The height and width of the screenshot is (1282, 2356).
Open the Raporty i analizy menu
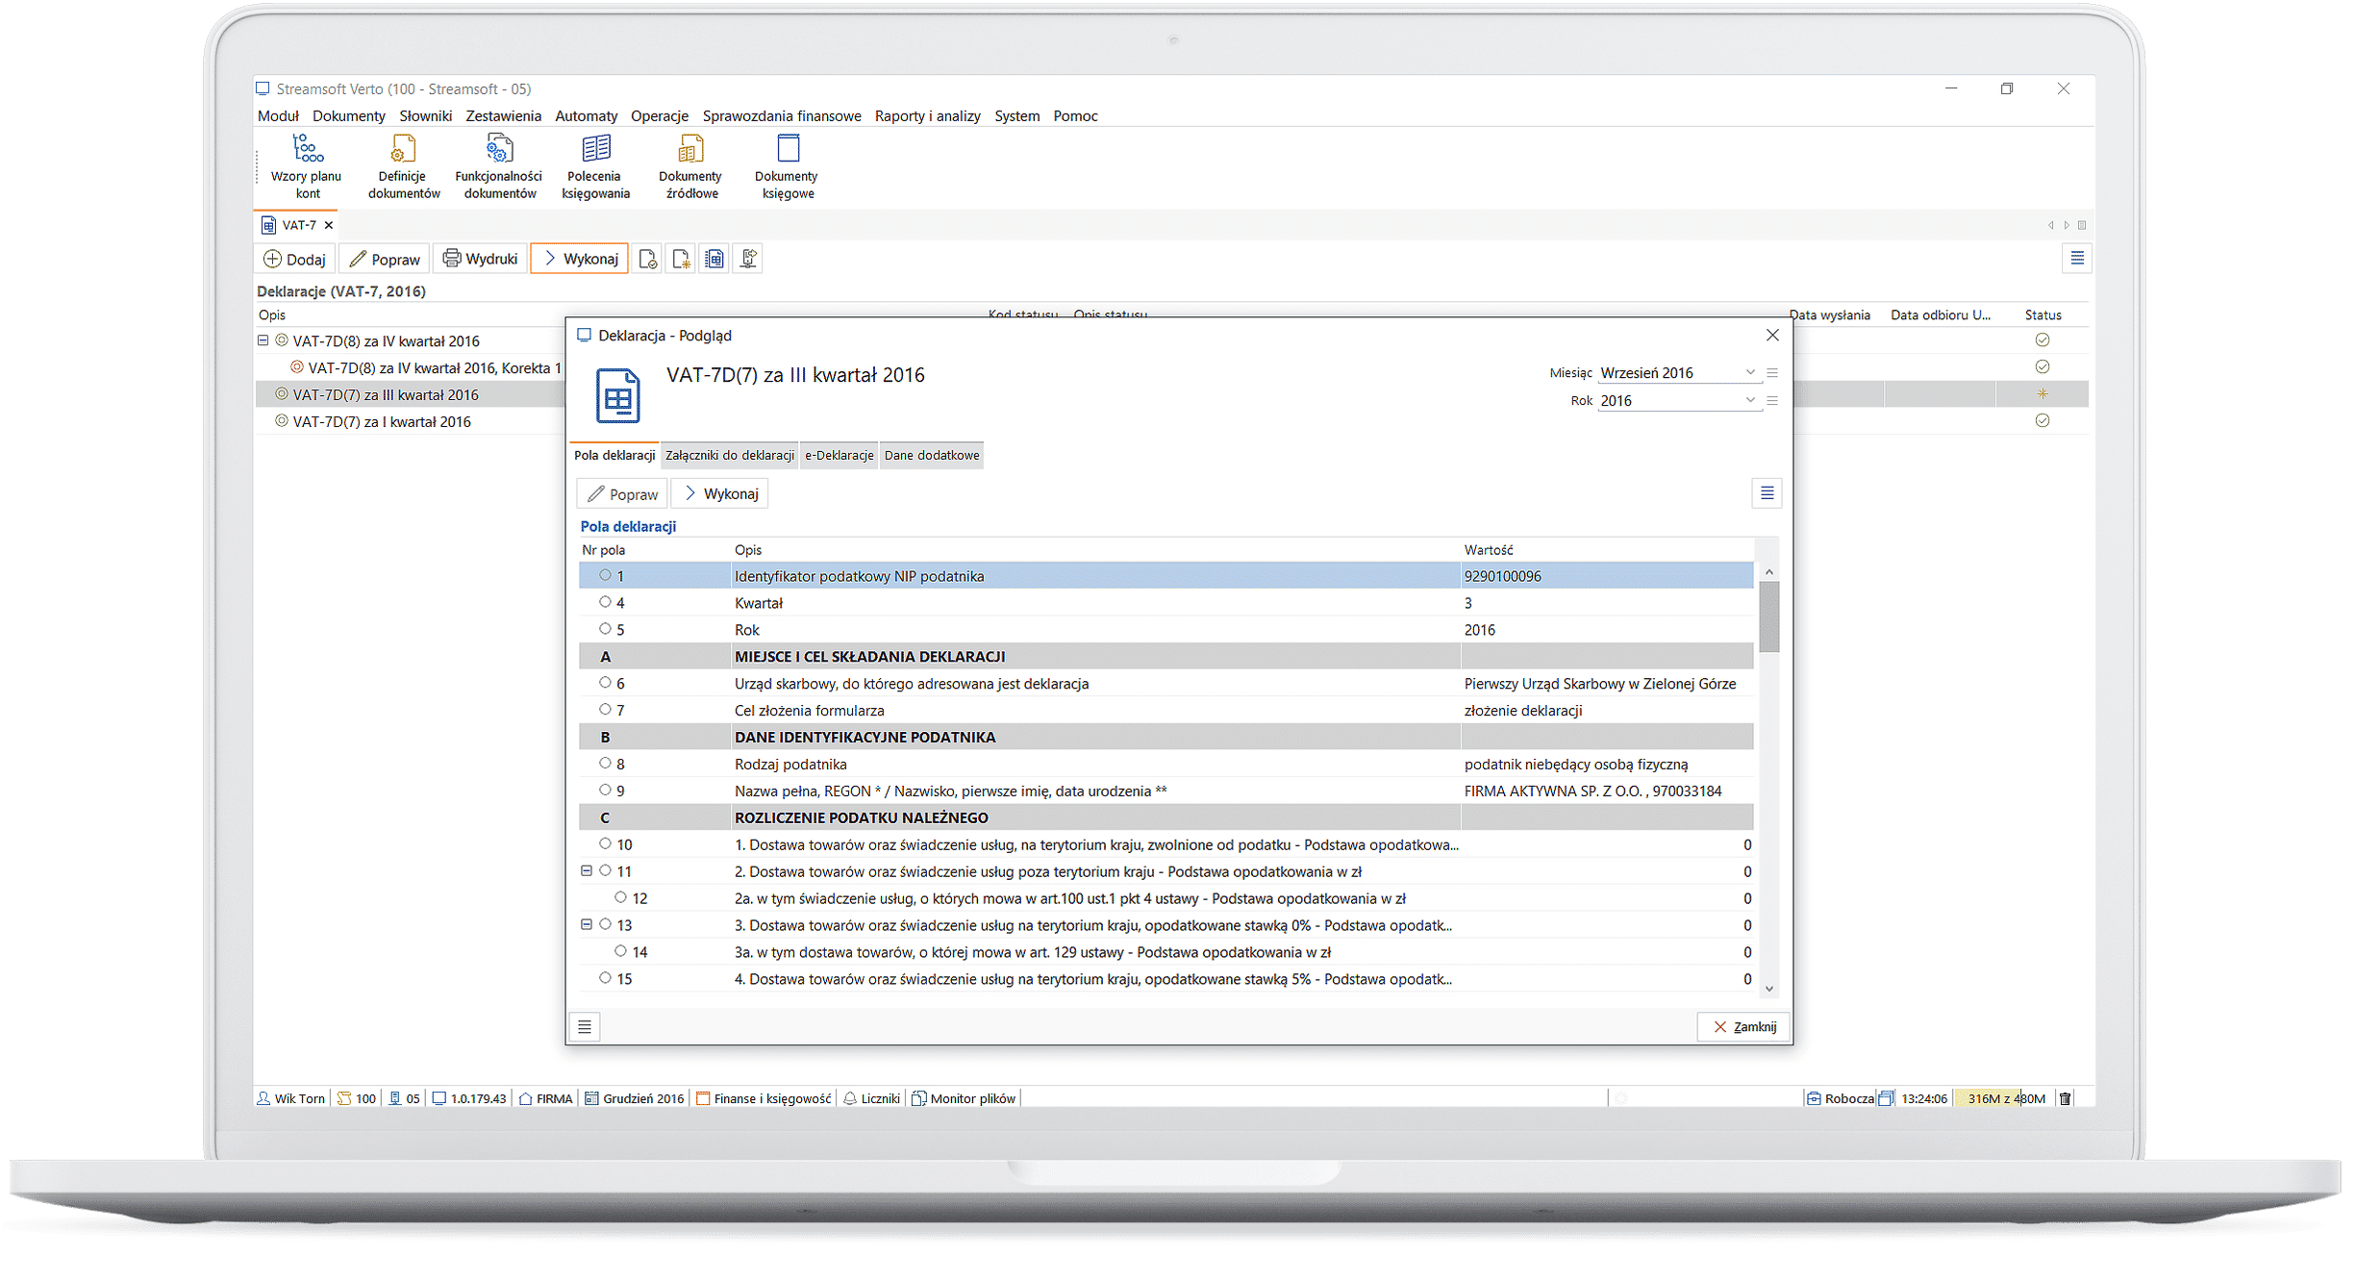(927, 115)
